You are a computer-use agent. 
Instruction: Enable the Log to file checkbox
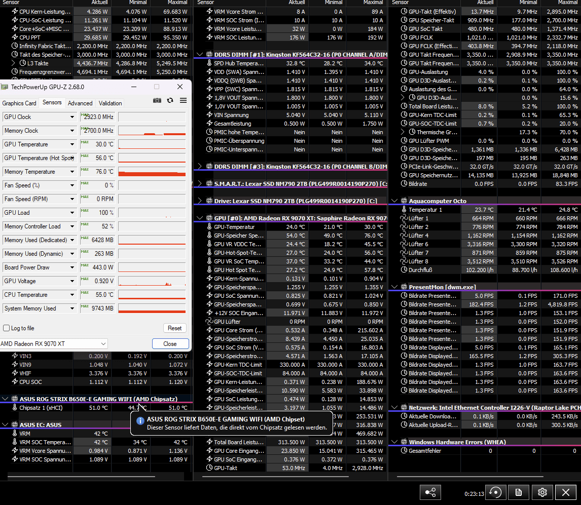click(6, 328)
